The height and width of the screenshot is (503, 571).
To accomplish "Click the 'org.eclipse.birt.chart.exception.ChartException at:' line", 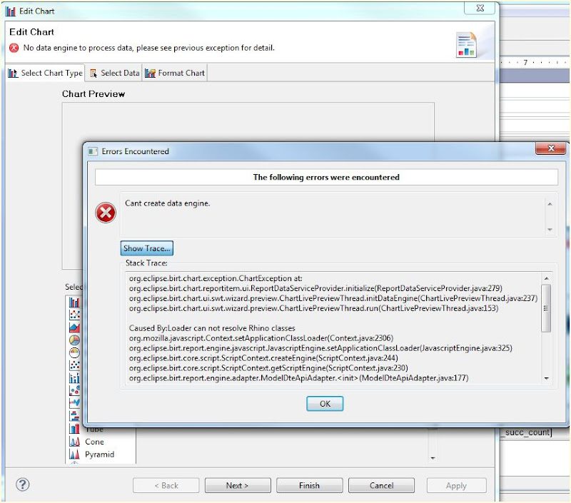I will (x=216, y=278).
